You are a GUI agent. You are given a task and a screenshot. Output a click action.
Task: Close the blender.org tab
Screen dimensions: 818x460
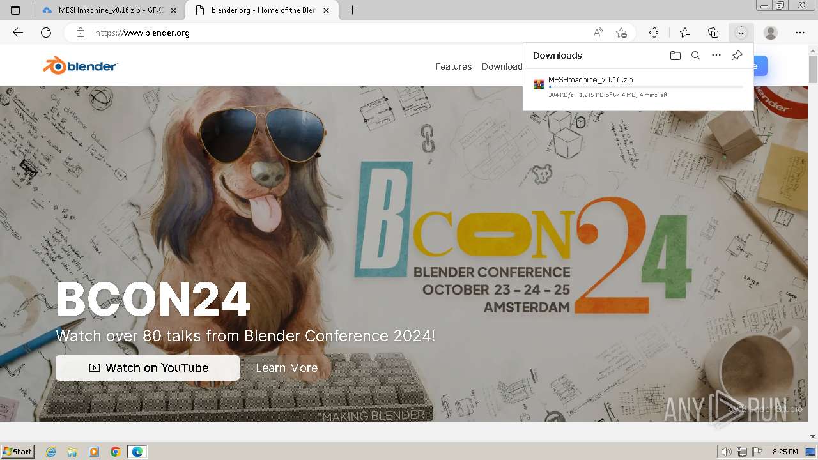point(327,10)
